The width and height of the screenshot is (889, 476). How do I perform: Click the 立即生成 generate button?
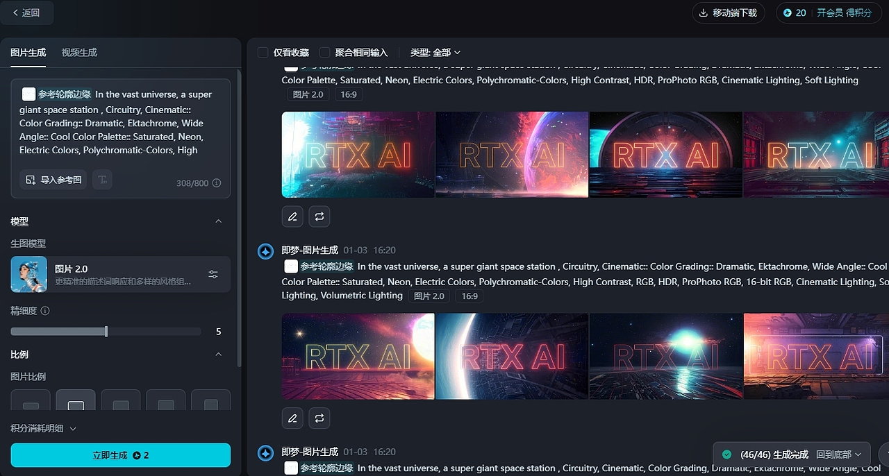[120, 455]
